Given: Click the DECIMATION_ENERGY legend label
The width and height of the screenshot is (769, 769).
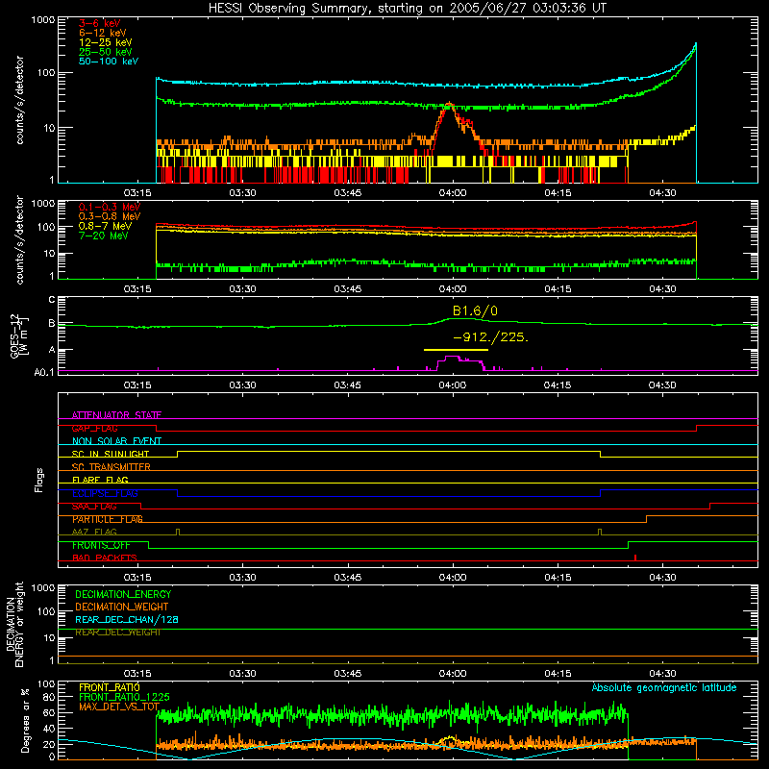Looking at the screenshot, I should click(x=123, y=594).
